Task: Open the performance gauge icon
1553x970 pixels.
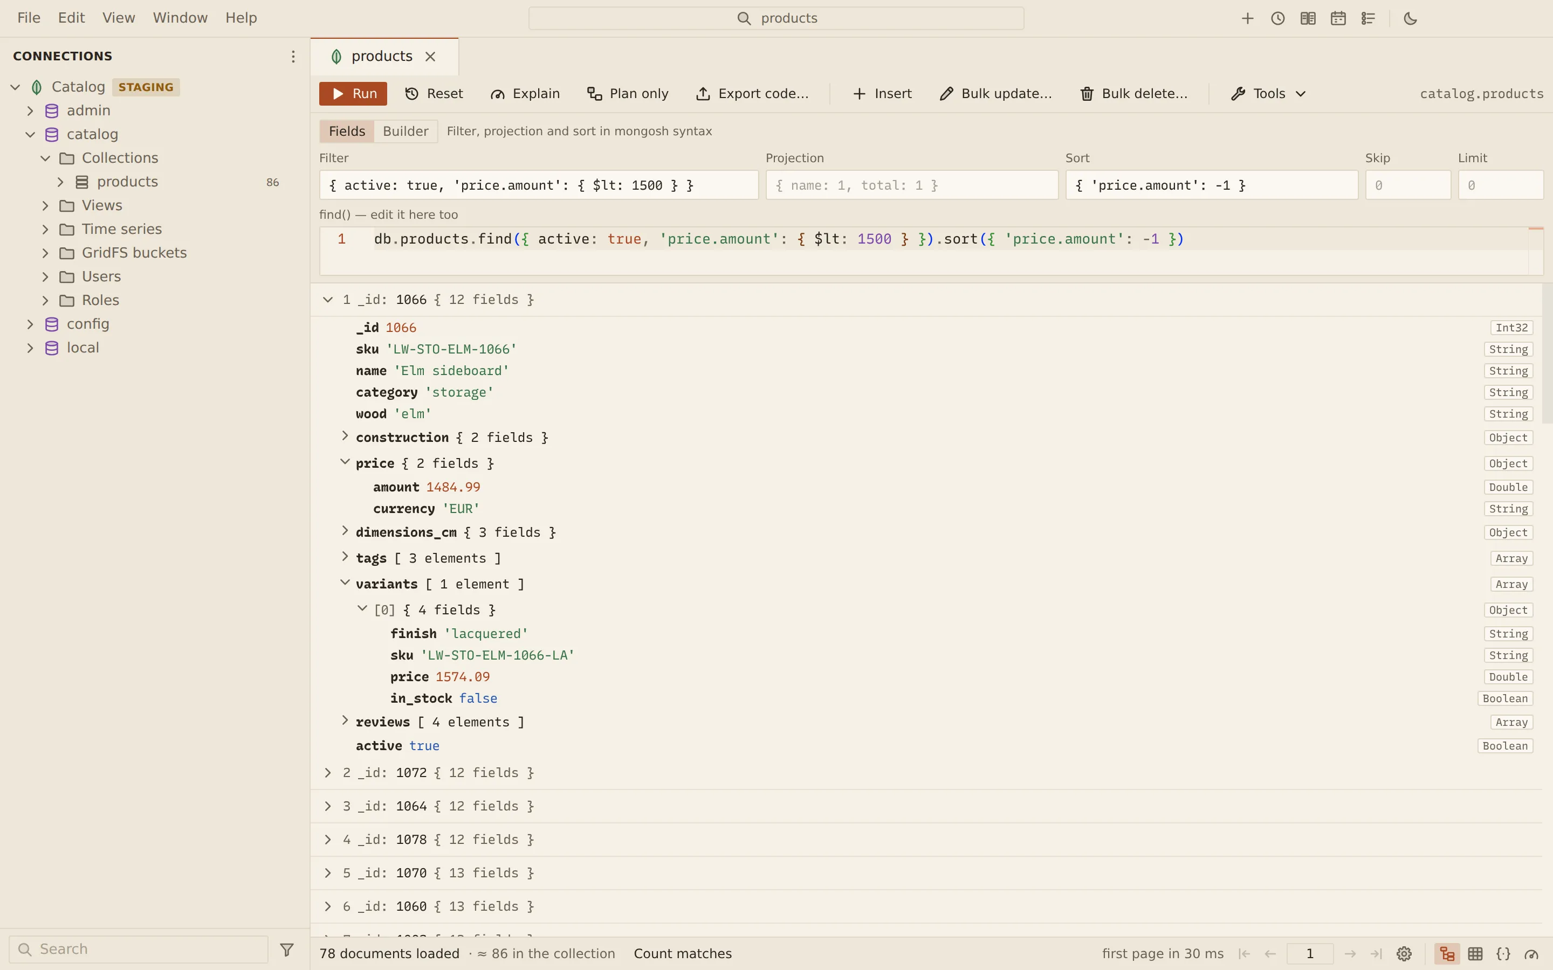Action: point(1532,954)
